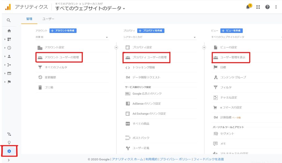Open the property selector dropdown シアターカミカゼ
The image size is (282, 163).
(160, 37)
